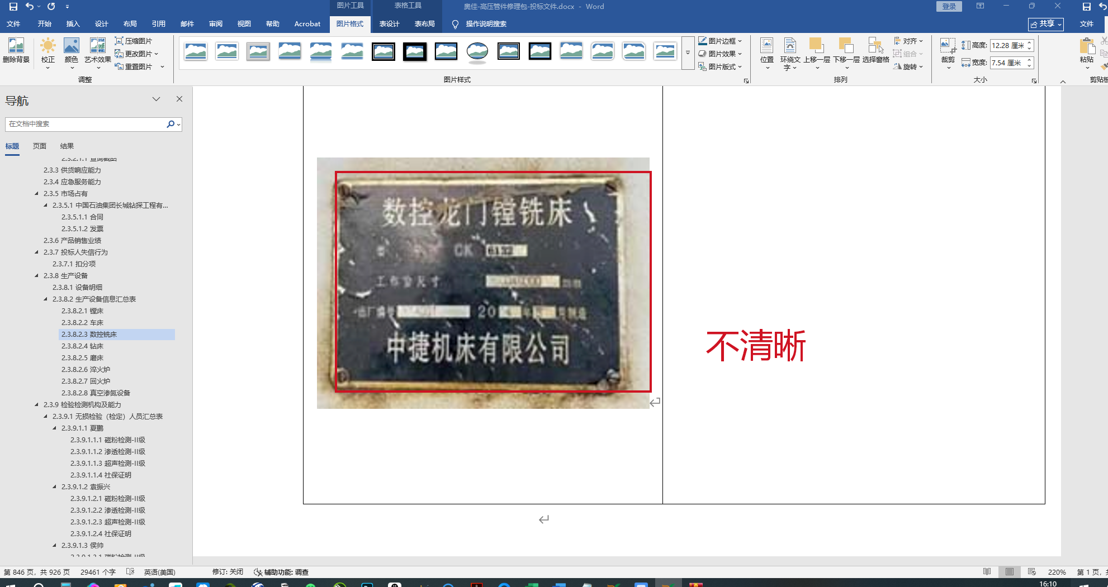Expand the picture styles gallery

coord(688,53)
